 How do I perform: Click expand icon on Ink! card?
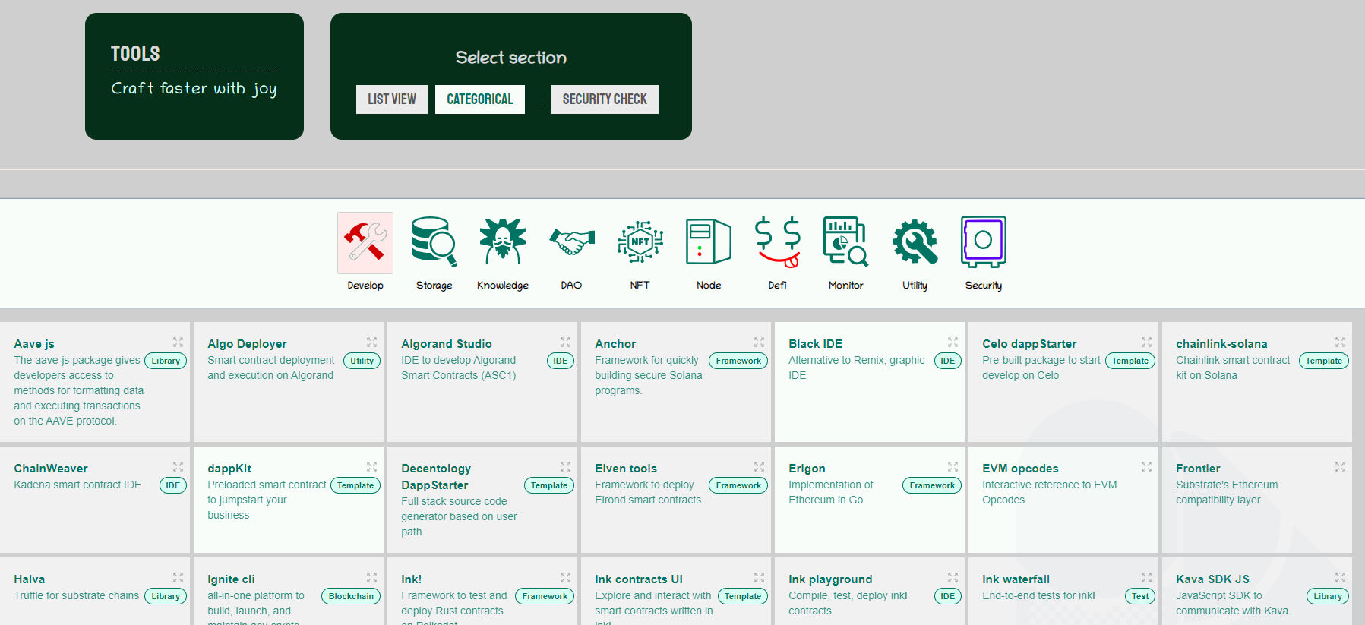[x=565, y=578]
